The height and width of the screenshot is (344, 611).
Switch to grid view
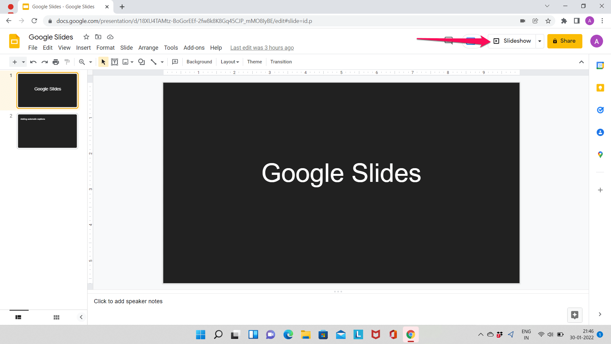(56, 317)
